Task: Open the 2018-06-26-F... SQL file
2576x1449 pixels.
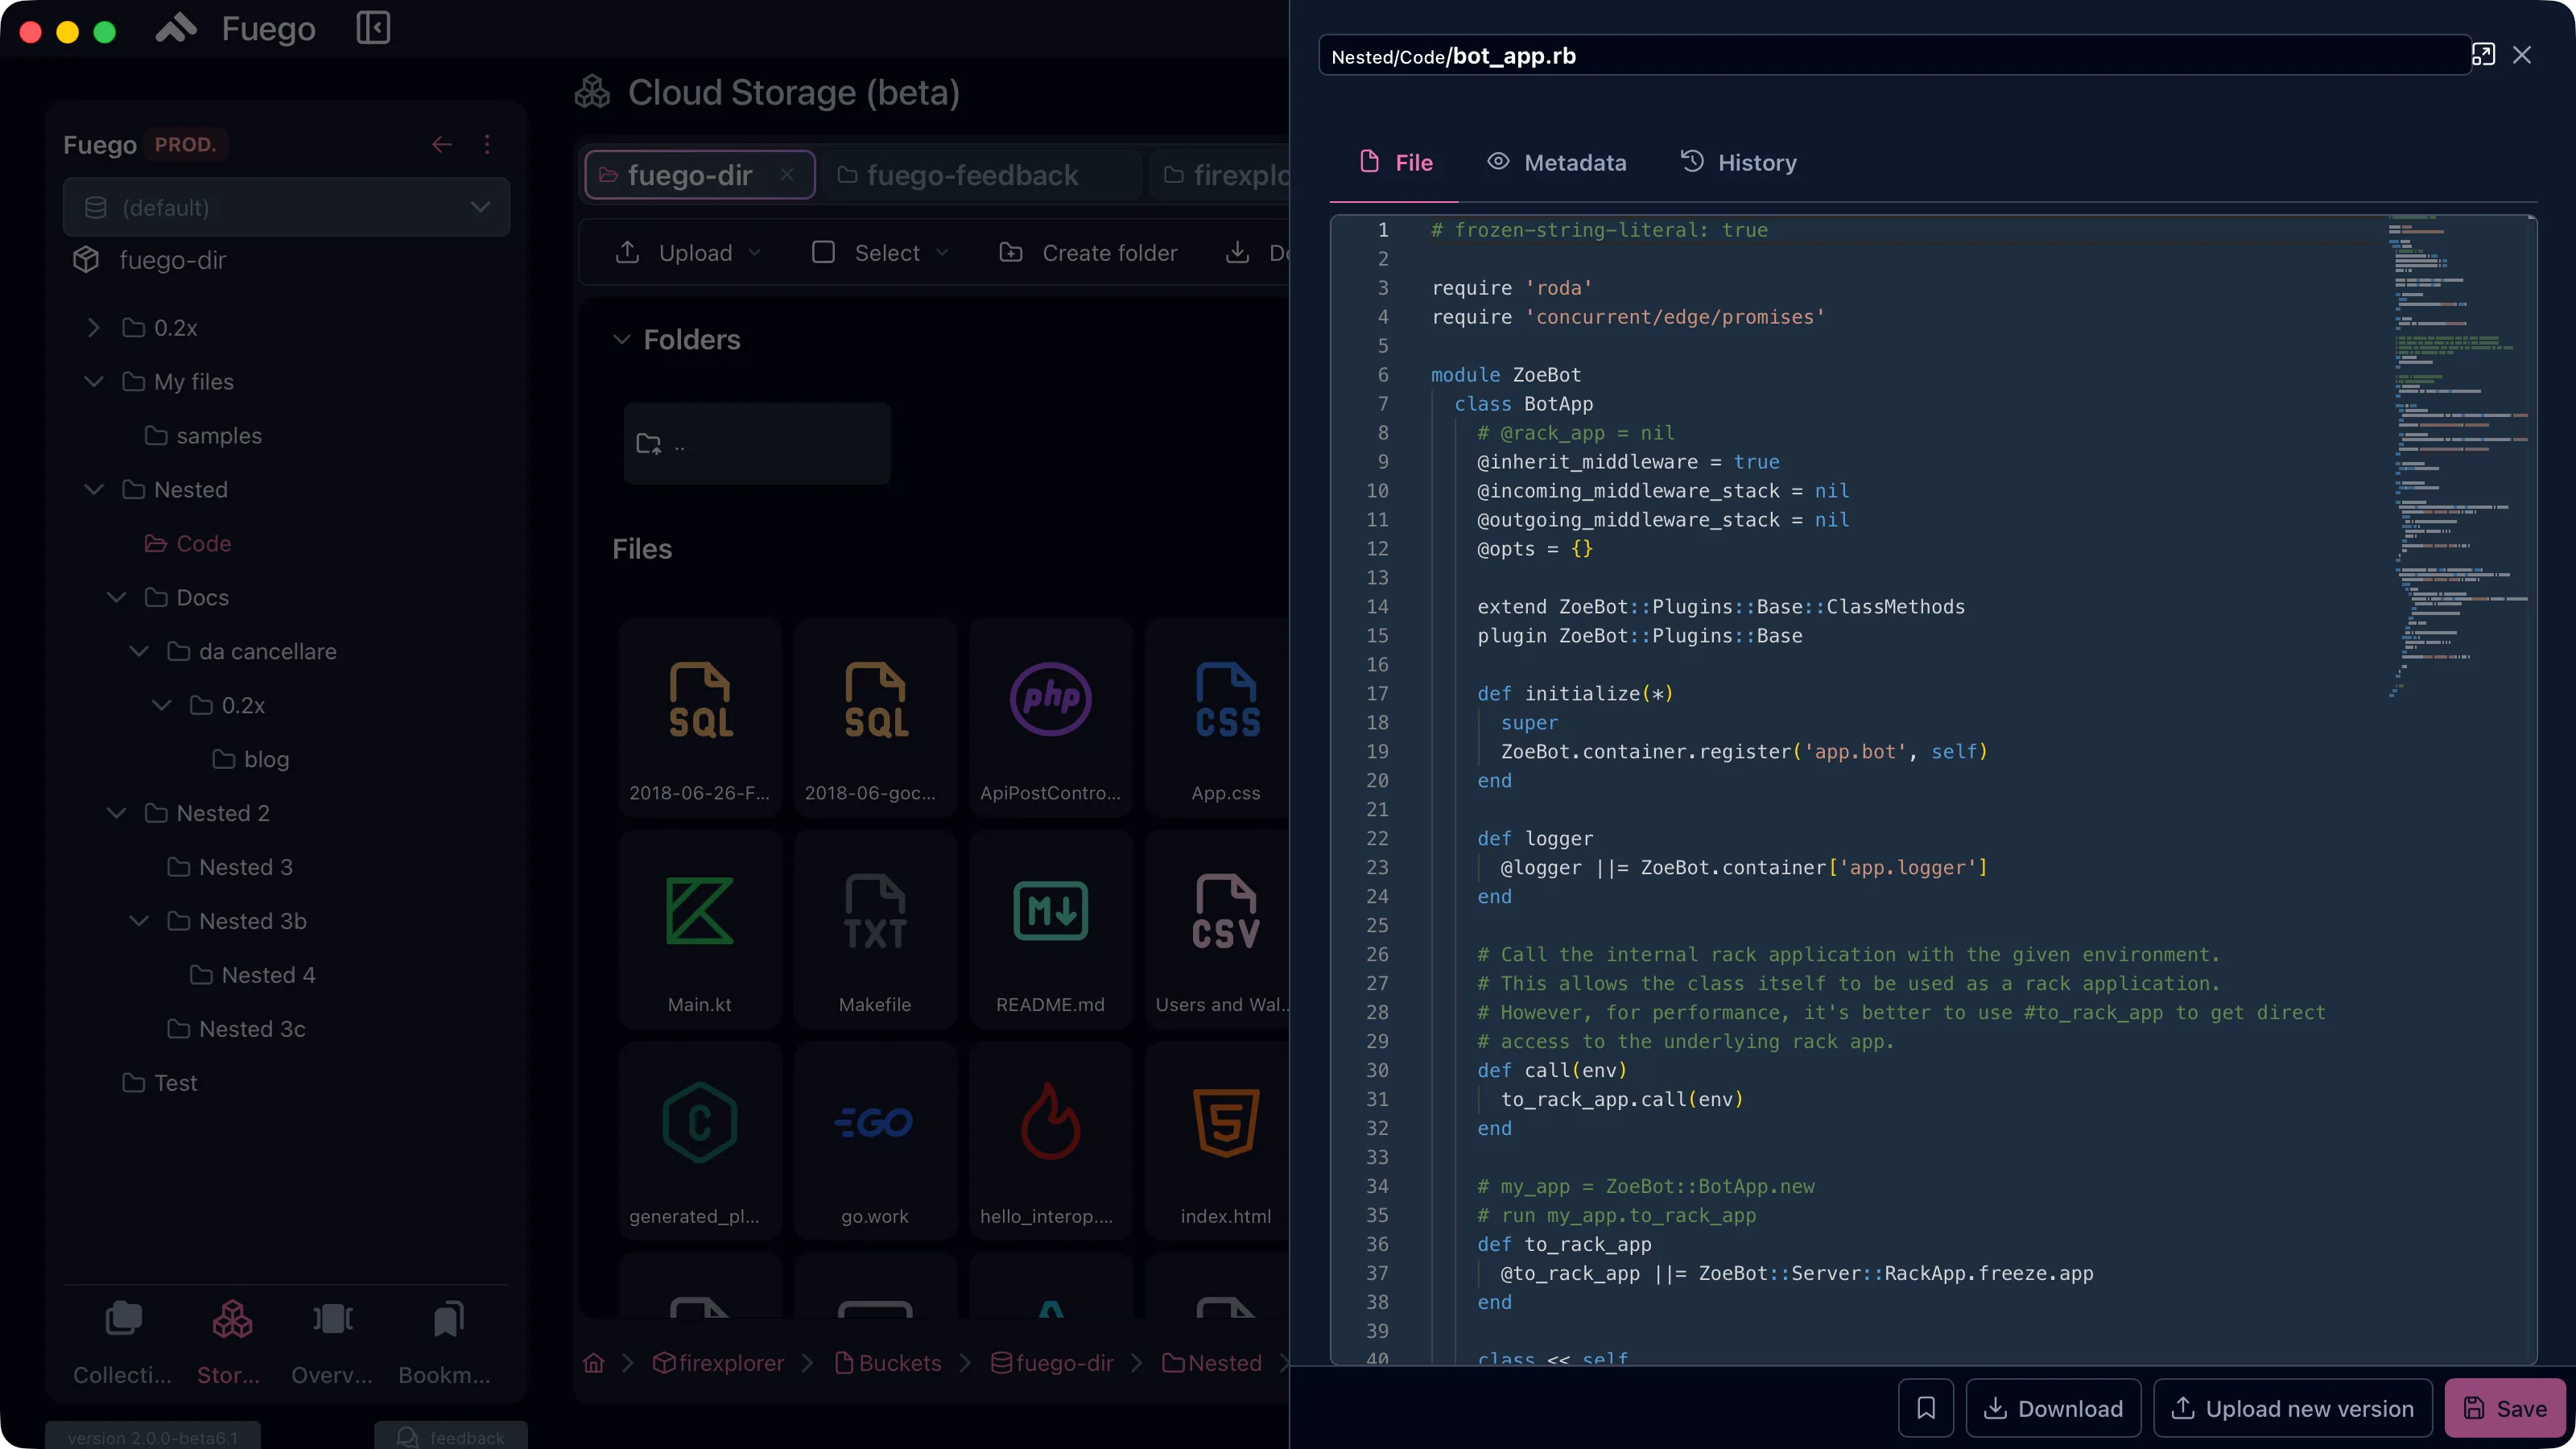Action: click(x=699, y=717)
